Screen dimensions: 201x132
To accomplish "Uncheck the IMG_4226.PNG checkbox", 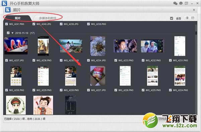I will [116, 90].
